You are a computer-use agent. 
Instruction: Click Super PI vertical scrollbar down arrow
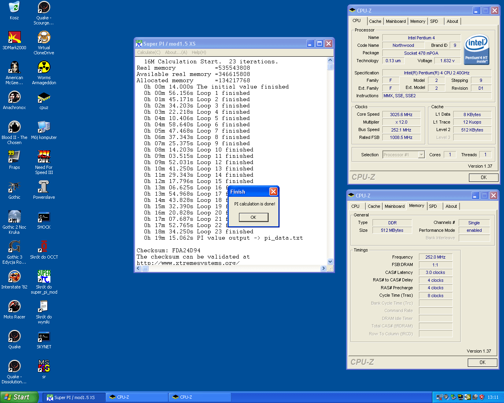click(x=330, y=261)
